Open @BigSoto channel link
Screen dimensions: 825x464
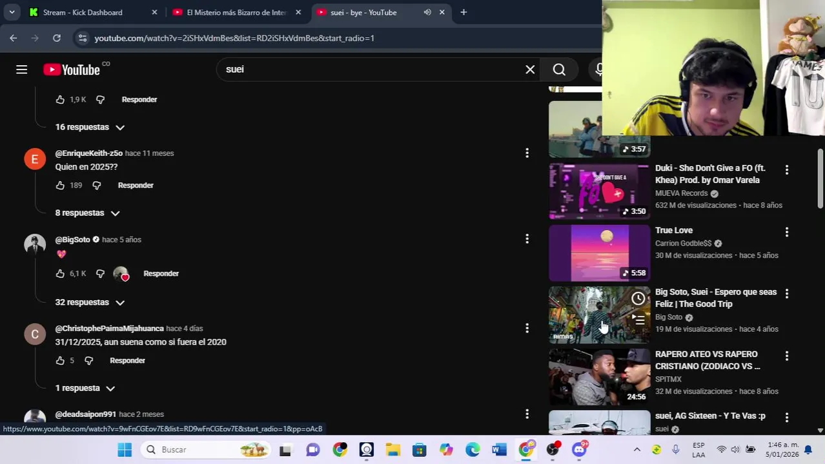click(x=72, y=240)
